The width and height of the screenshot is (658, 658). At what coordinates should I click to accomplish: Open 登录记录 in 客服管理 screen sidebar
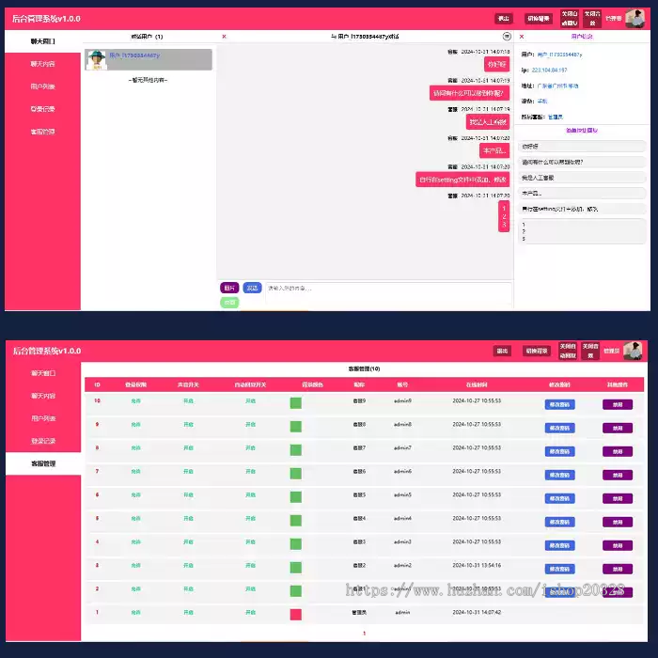point(43,441)
